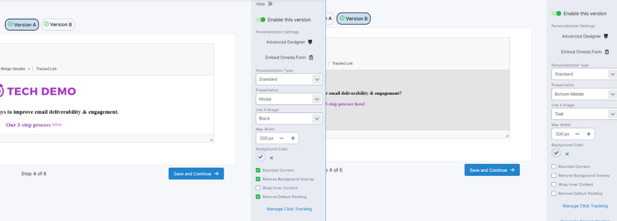Clear background color with blue X above checked Rounded Corners
Image resolution: width=617 pixels, height=221 pixels.
point(271,158)
